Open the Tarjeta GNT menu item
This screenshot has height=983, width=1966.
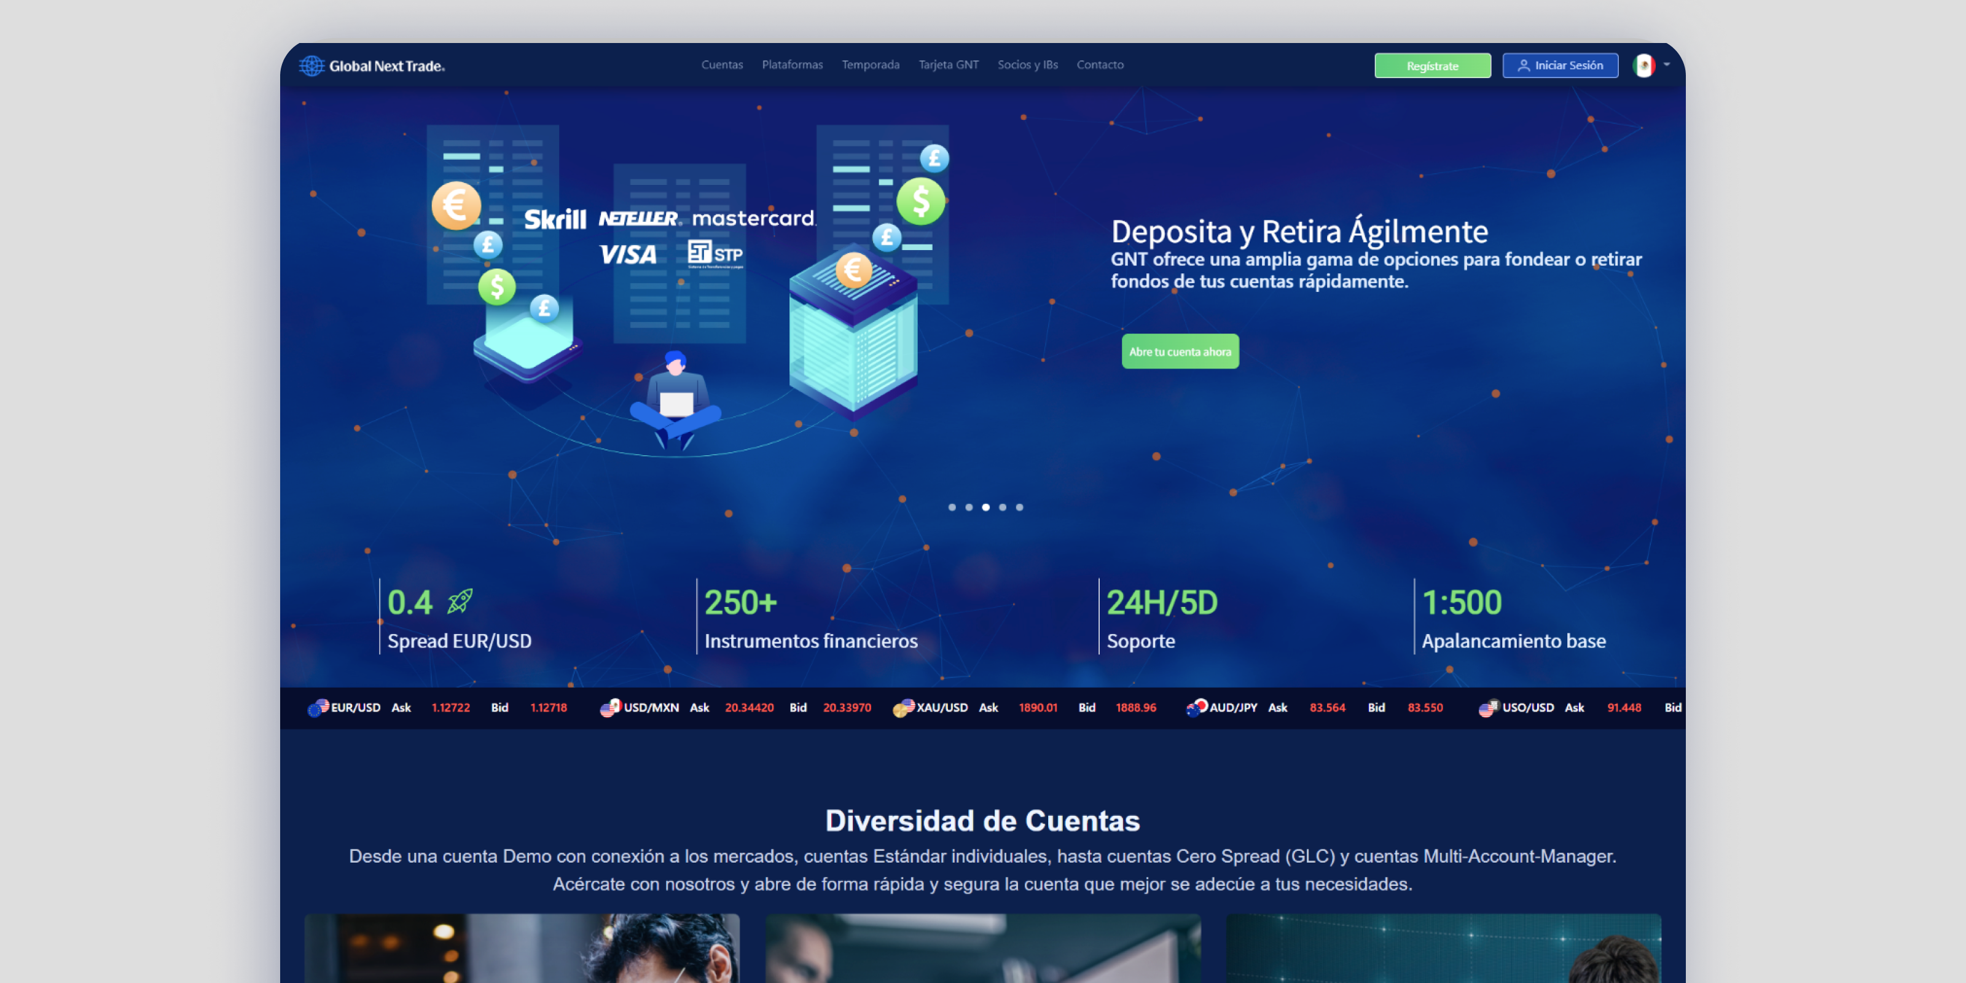[x=949, y=65]
